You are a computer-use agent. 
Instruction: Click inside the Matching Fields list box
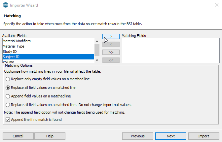click(170, 50)
